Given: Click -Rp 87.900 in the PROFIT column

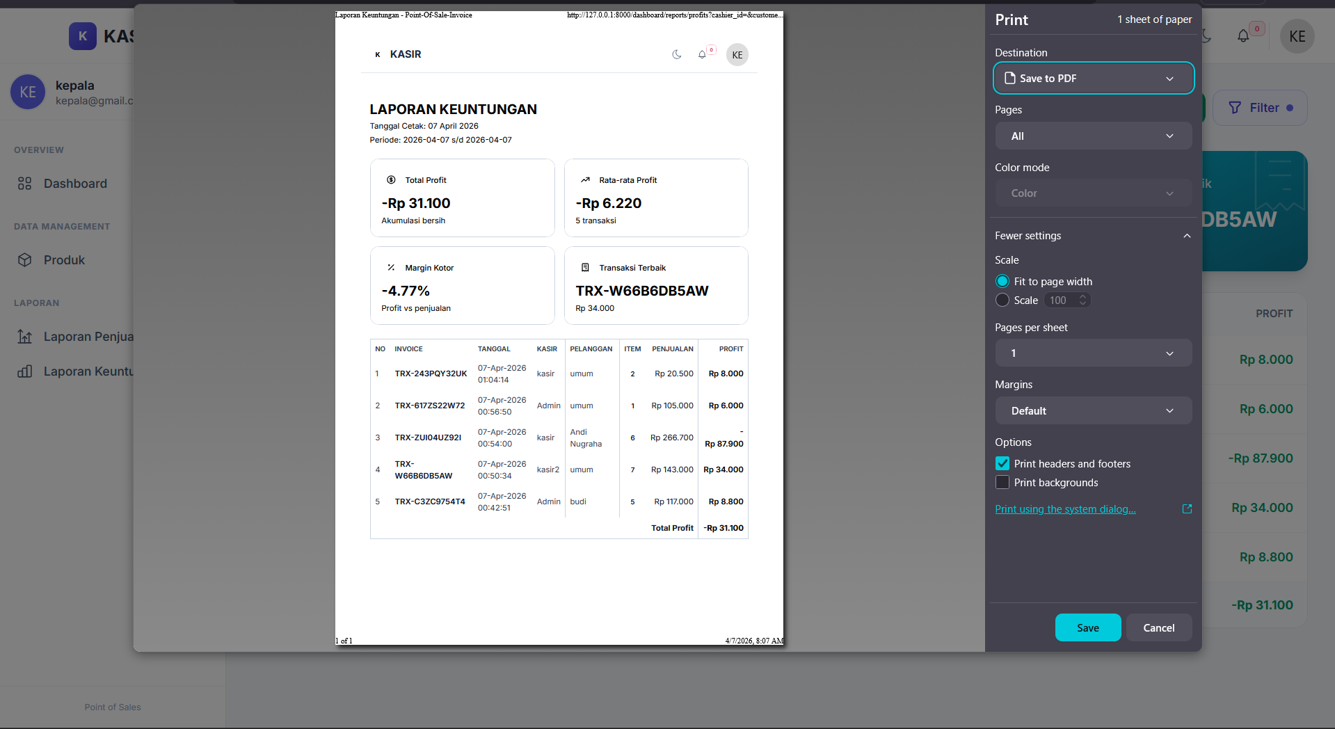Looking at the screenshot, I should (x=1261, y=458).
